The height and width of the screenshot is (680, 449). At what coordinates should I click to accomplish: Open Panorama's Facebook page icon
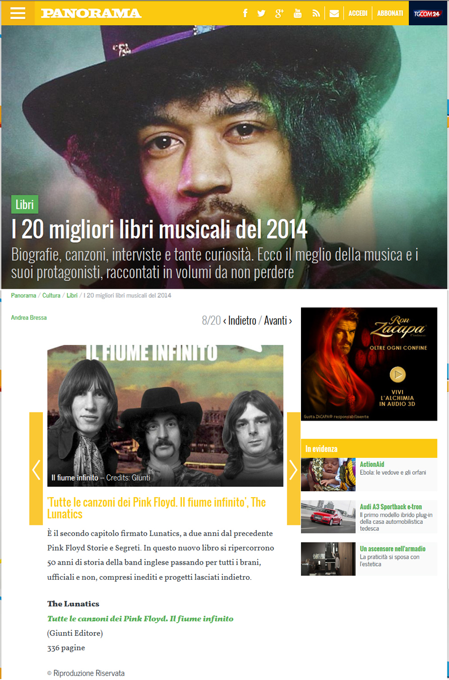pyautogui.click(x=245, y=14)
